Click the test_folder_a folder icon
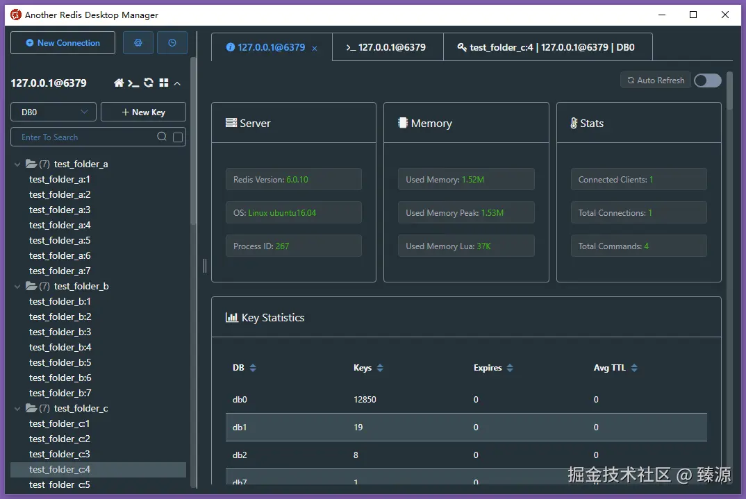Viewport: 746px width, 499px height. pos(31,164)
